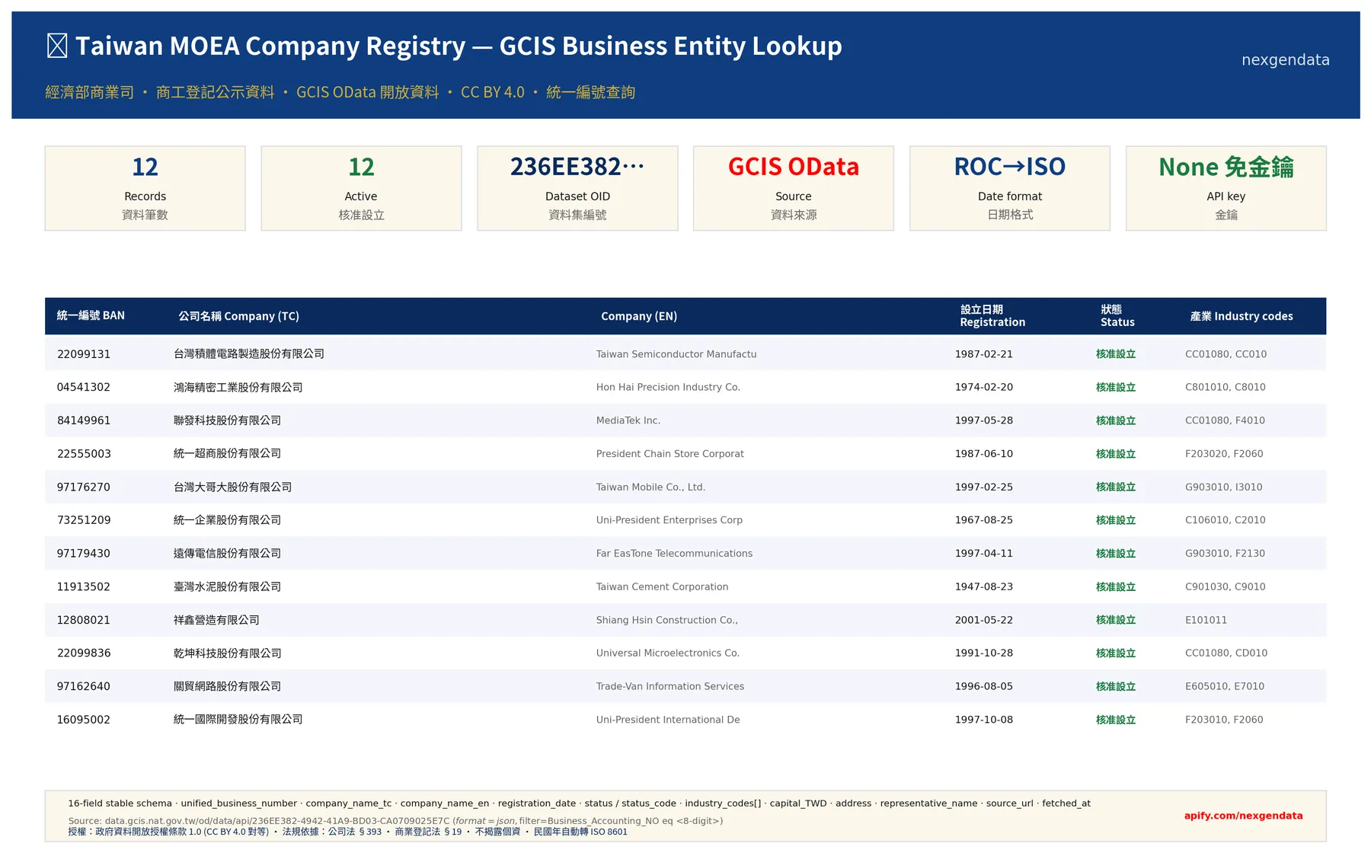Select BAN 04541302 cell
Viewport: 1371px width, 853px height.
pyautogui.click(x=84, y=387)
